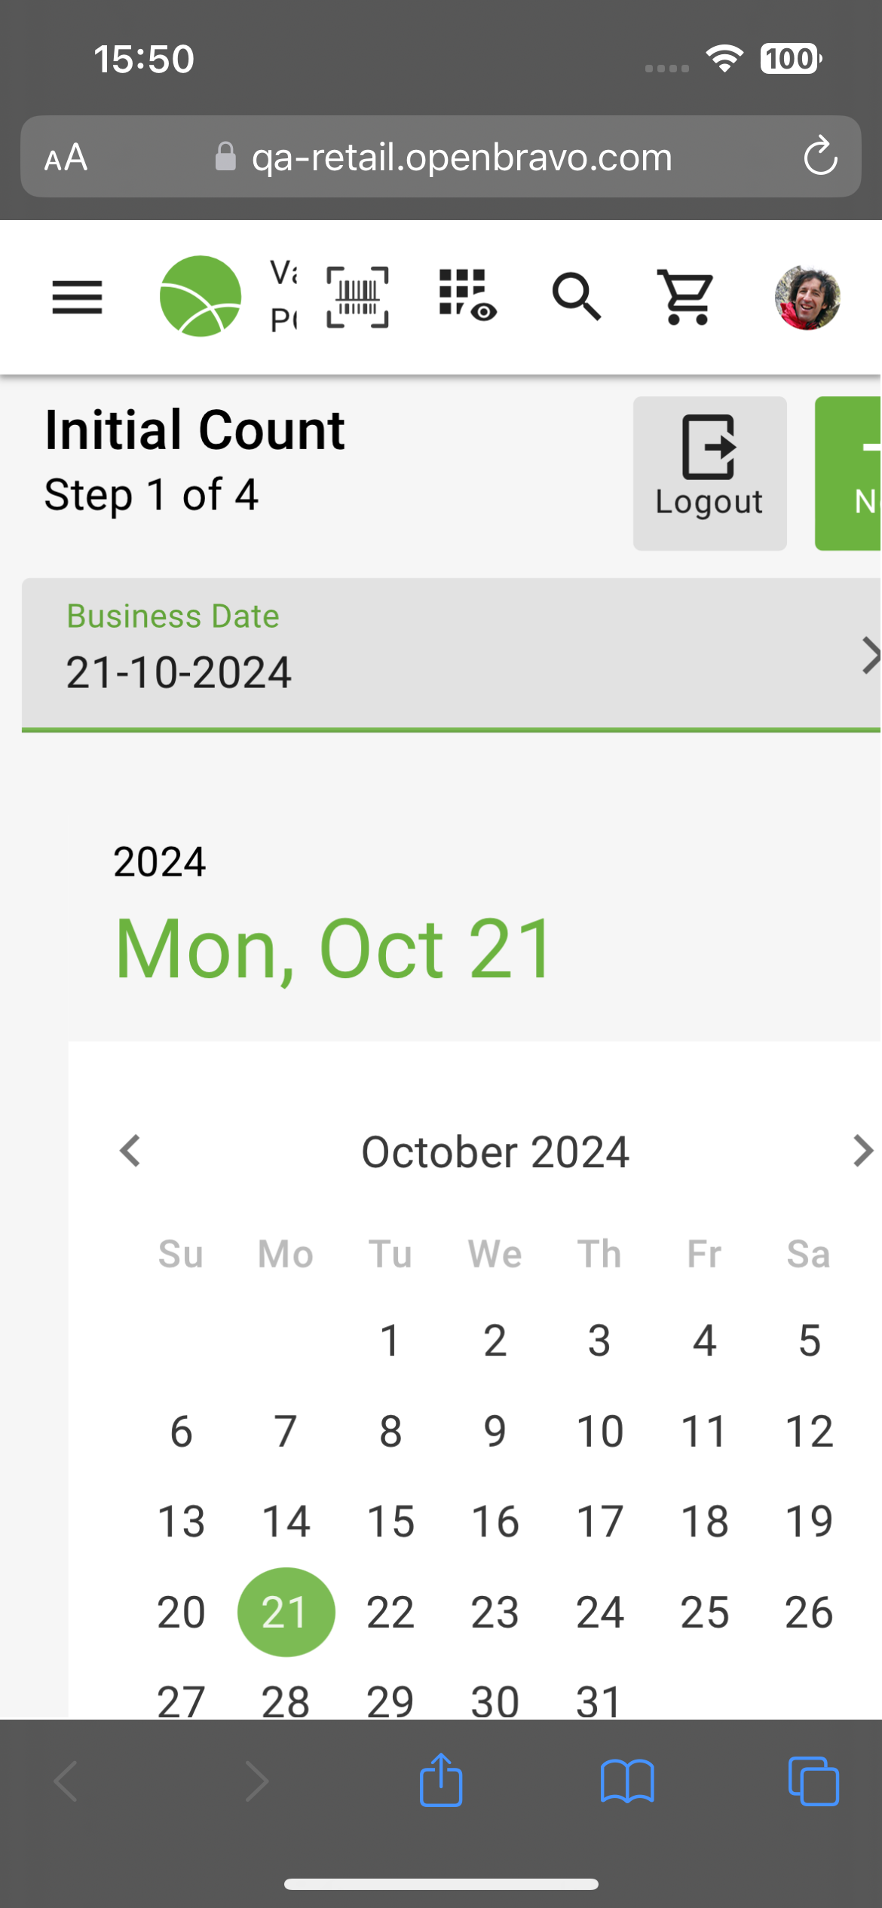Open the user profile avatar
The width and height of the screenshot is (882, 1908).
click(807, 297)
